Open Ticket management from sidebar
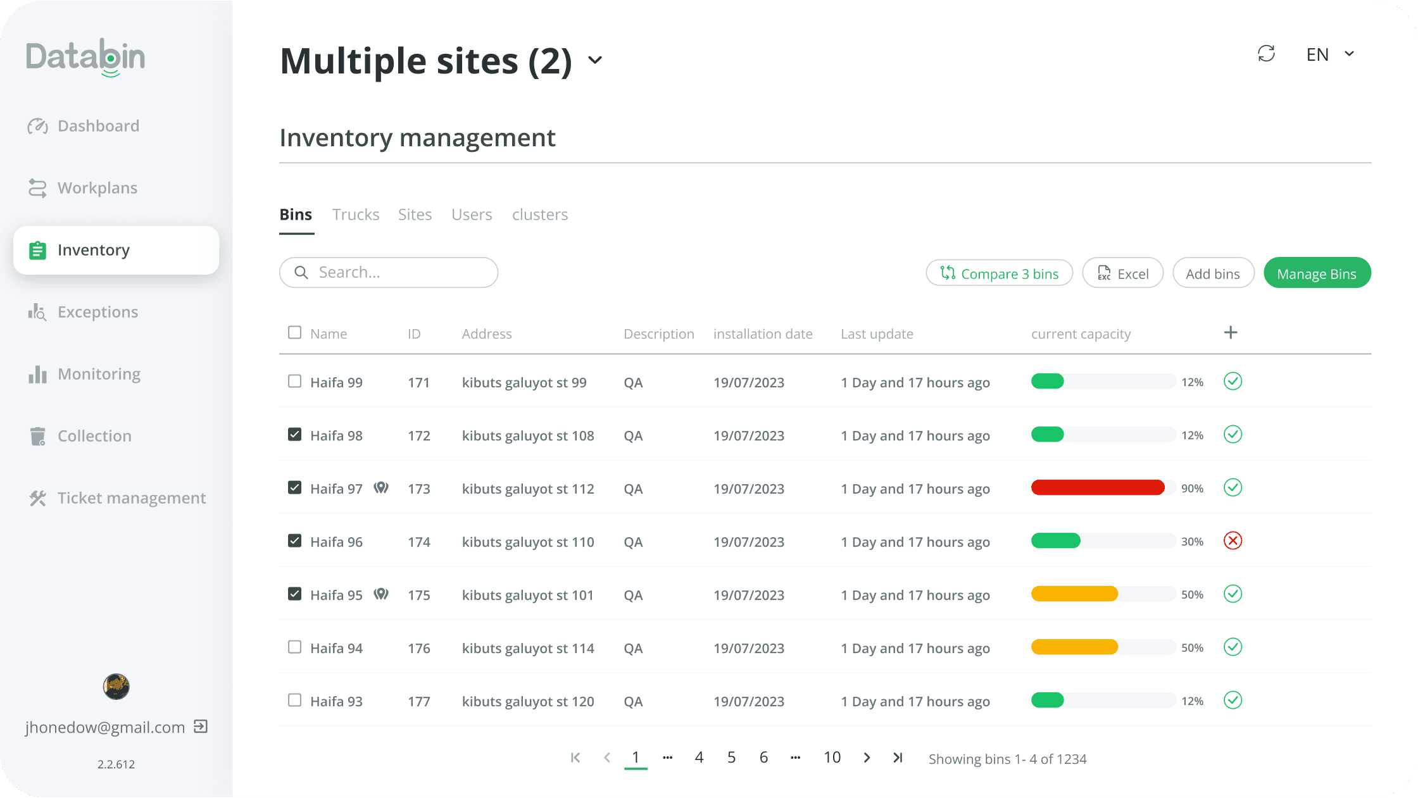 click(x=131, y=498)
